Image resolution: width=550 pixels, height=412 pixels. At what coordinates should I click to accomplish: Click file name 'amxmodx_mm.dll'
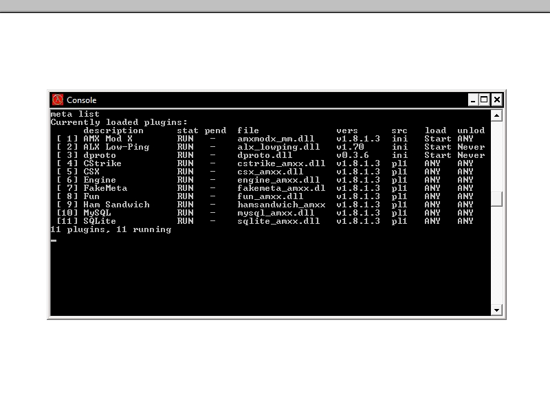tap(276, 139)
